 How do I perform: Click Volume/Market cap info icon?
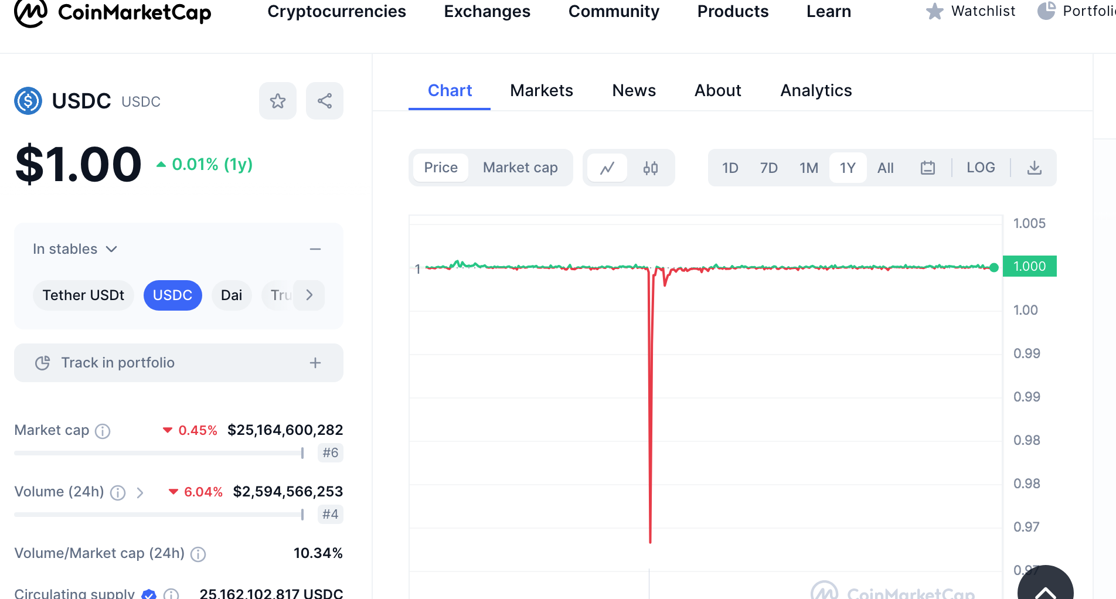[x=198, y=554]
